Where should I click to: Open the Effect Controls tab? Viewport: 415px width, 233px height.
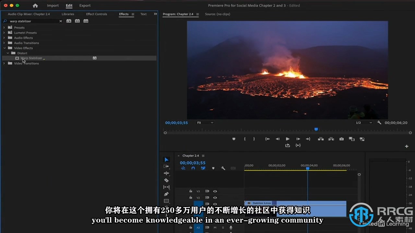click(x=97, y=14)
